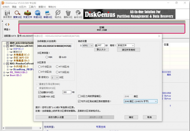Enable 分区之间的预留扇区 checkbox
Screen dimensions: 190x131
coord(79,96)
